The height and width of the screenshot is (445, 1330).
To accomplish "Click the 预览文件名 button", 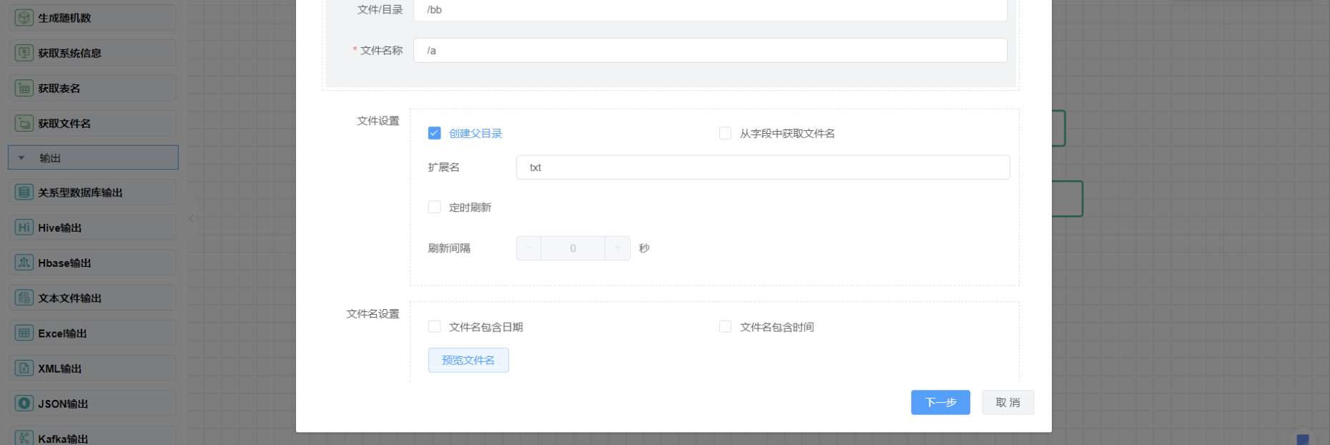I will pyautogui.click(x=468, y=361).
